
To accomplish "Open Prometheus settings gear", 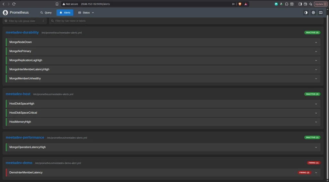I will (x=313, y=13).
